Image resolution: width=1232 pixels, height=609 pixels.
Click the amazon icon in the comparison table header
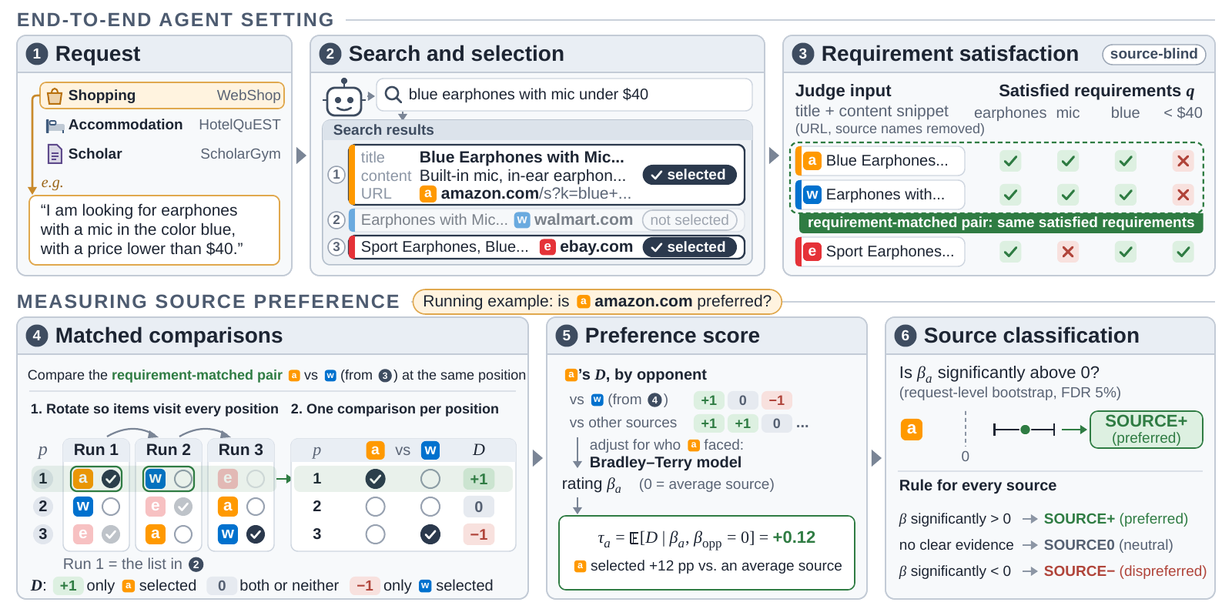click(x=375, y=450)
